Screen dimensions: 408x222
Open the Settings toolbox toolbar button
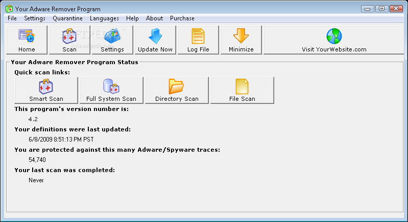tap(112, 40)
